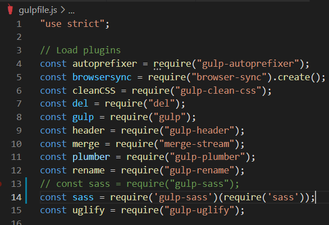329x225 pixels.
Task: Click "gulp-uglify" string
Action: pyautogui.click(x=199, y=210)
